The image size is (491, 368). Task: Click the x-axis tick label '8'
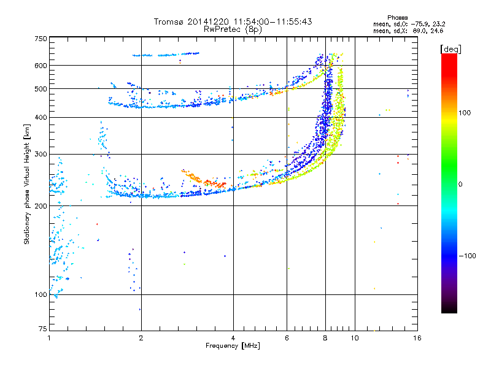[325, 338]
